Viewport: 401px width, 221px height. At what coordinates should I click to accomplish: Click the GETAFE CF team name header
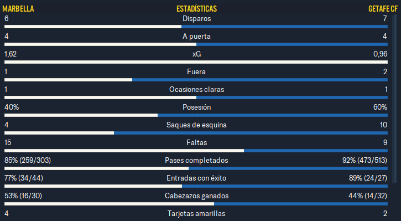pyautogui.click(x=383, y=9)
